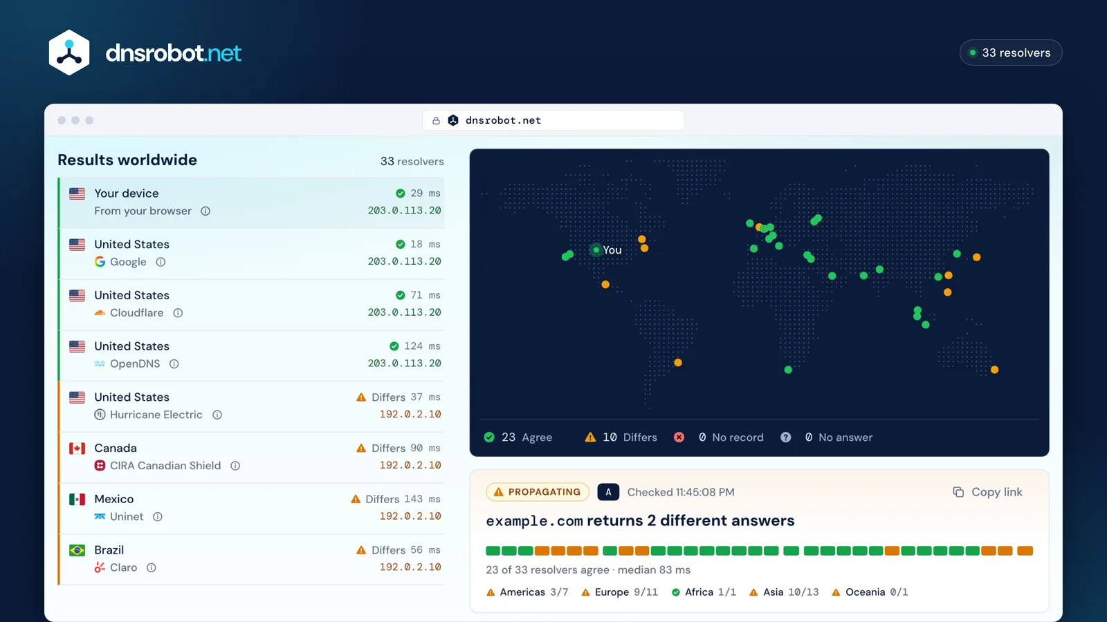Click the Results worldwide heading
1107x622 pixels.
(127, 160)
